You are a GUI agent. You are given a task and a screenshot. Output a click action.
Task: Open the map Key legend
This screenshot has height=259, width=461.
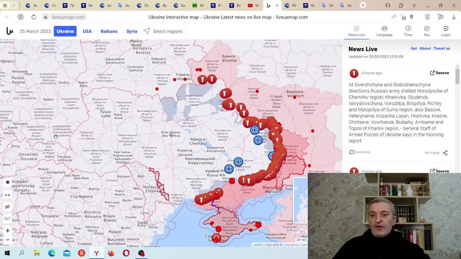(x=427, y=31)
